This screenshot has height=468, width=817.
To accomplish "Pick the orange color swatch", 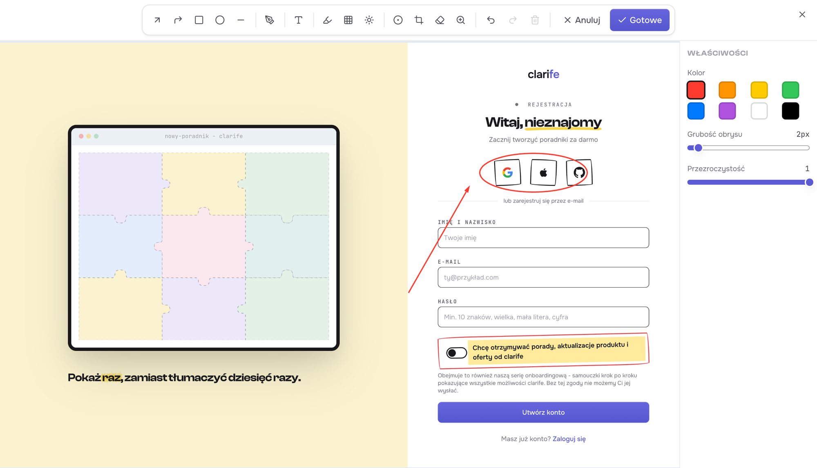I will click(x=727, y=90).
